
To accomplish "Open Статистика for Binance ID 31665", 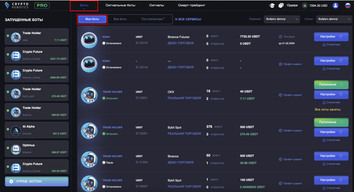I will coord(331,164).
